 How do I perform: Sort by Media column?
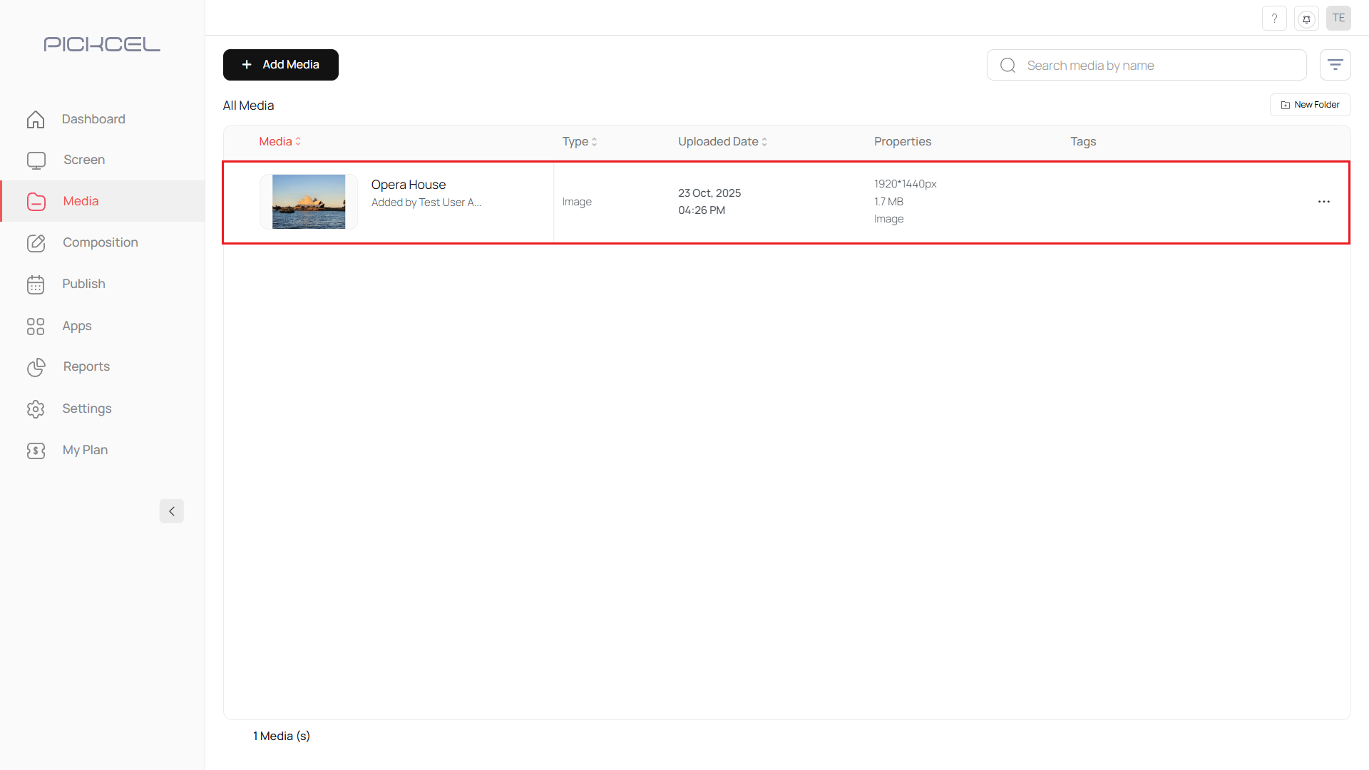[280, 141]
